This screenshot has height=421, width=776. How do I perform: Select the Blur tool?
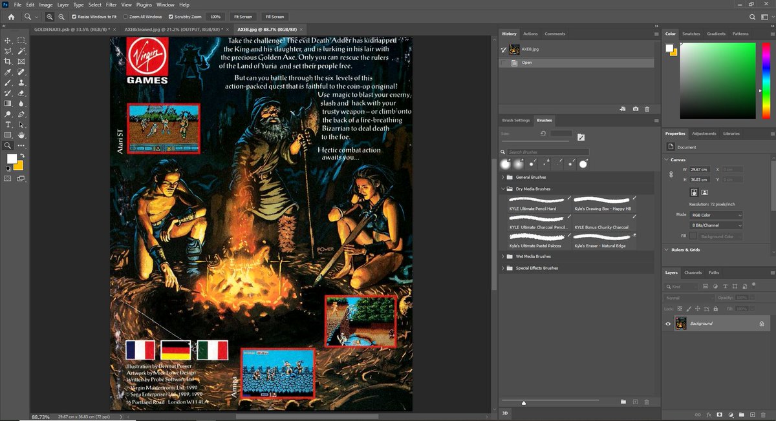(21, 103)
